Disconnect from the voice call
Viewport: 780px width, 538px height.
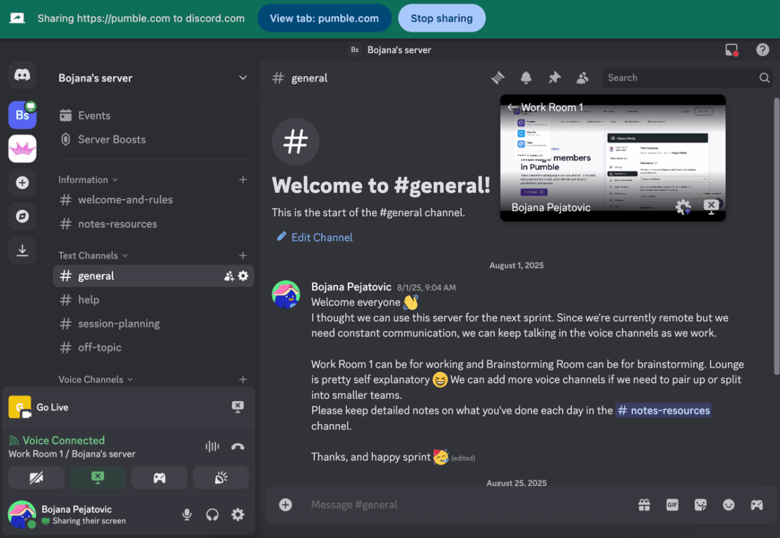(x=238, y=447)
